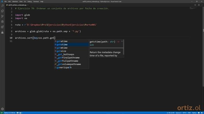Change indentation via Spaces: 4

point(178,113)
